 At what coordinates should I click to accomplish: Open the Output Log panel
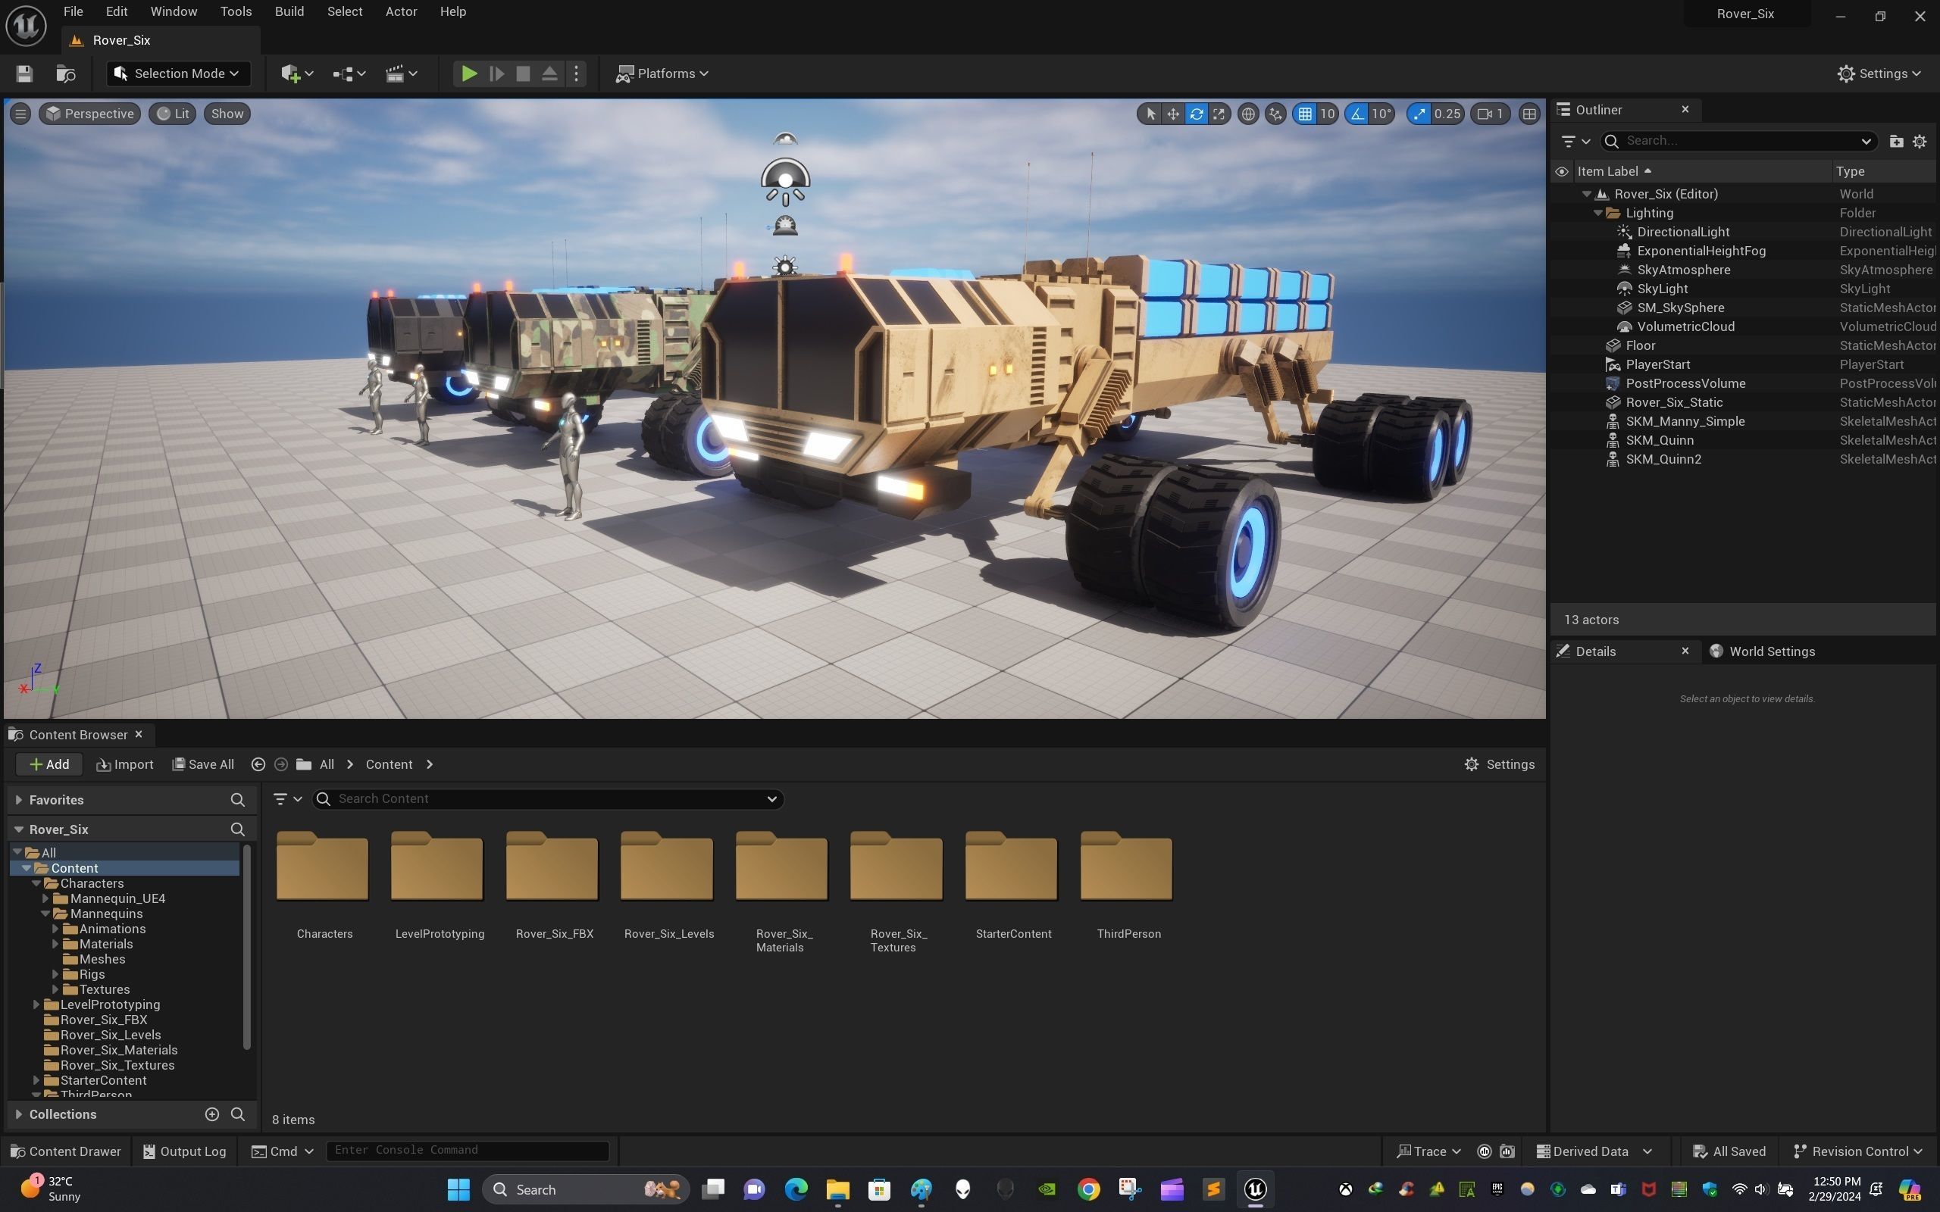tap(184, 1152)
